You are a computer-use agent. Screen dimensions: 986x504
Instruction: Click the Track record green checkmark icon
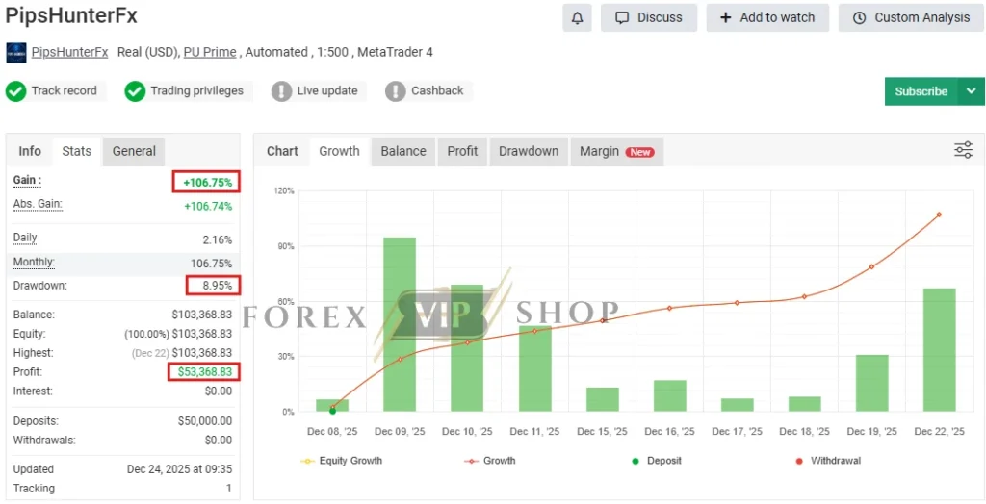click(x=15, y=91)
